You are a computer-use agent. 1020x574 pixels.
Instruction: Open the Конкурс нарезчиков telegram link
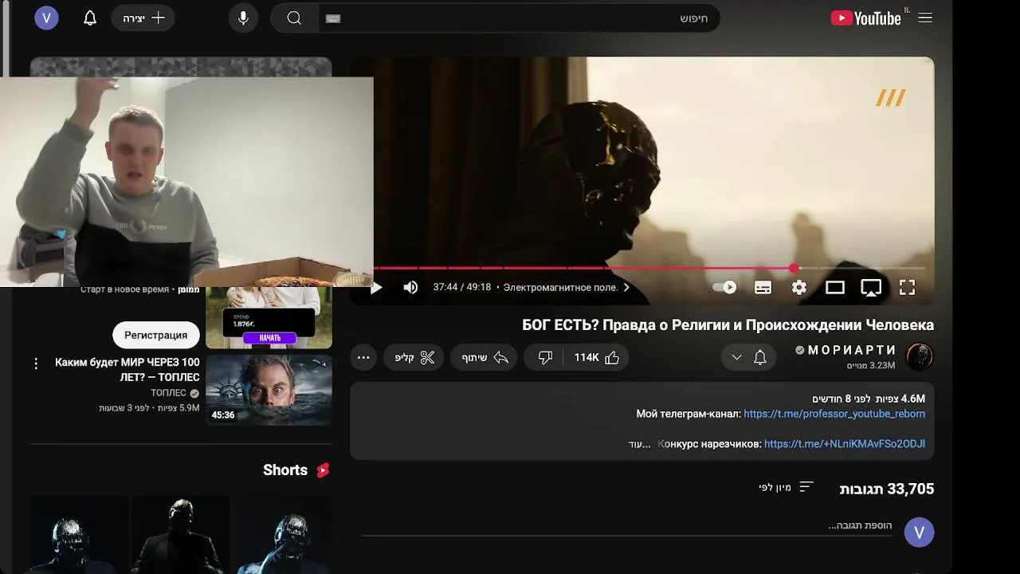coord(845,444)
